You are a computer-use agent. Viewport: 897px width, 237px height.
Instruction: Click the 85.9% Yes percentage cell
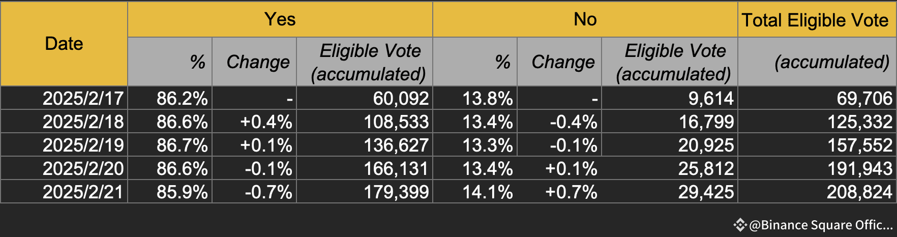pyautogui.click(x=182, y=192)
